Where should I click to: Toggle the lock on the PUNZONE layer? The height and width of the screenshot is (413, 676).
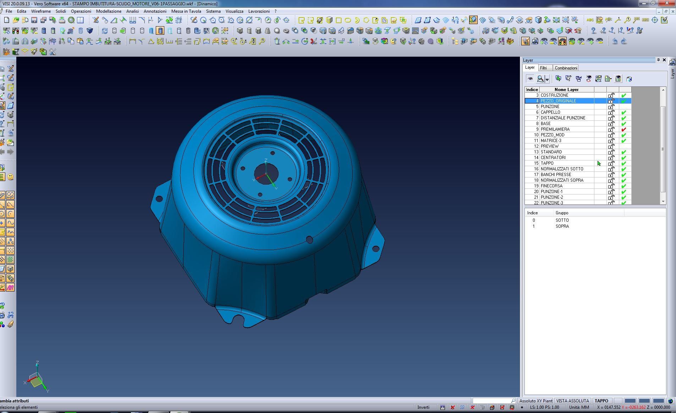pyautogui.click(x=611, y=107)
